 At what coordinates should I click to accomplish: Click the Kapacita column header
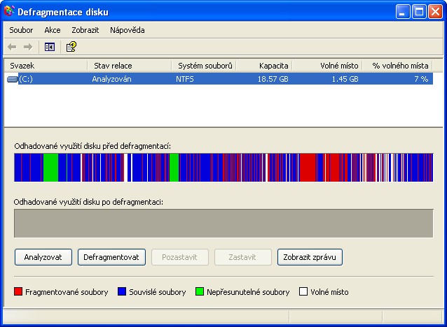coord(263,66)
